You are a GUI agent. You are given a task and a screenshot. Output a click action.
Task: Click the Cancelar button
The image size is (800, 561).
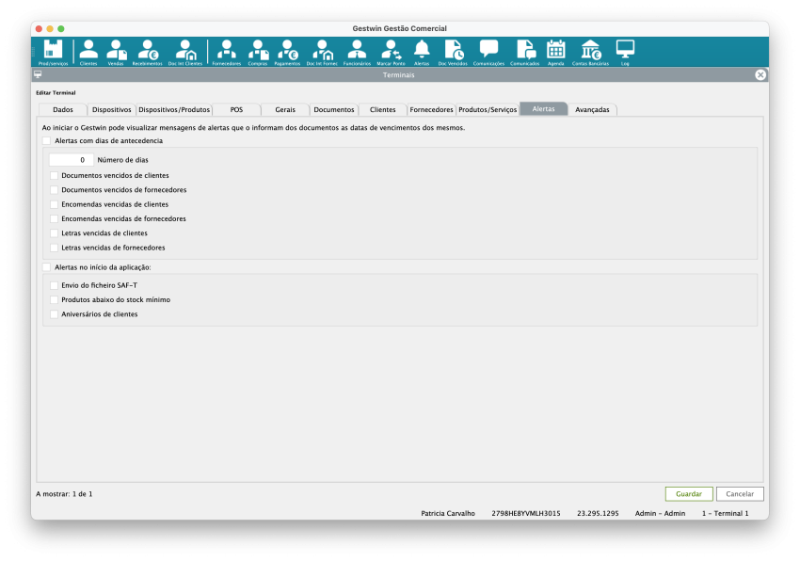pyautogui.click(x=740, y=493)
